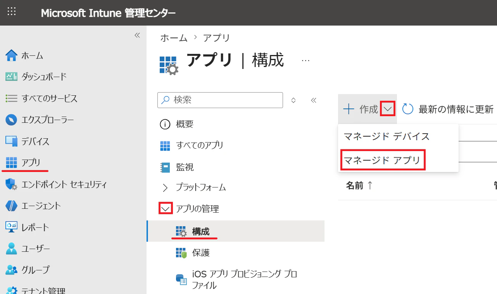Focus the 検索 search field
Image resolution: width=497 pixels, height=294 pixels.
(x=220, y=100)
